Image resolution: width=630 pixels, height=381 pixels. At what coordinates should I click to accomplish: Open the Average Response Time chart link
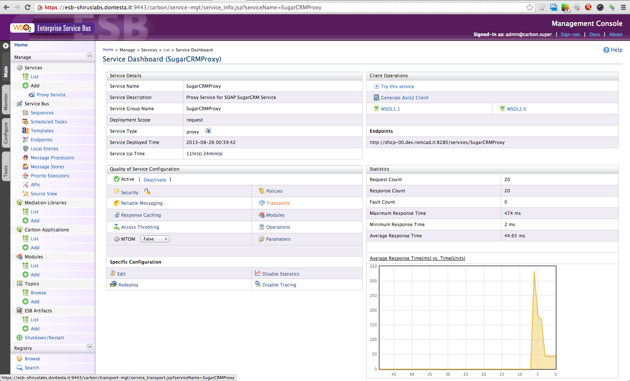coord(417,258)
